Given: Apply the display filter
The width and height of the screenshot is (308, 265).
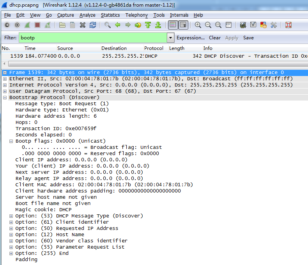Looking at the screenshot, I should [232, 38].
